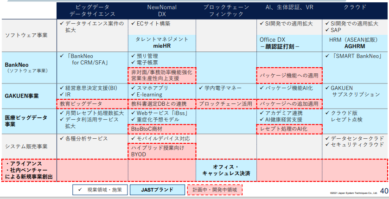Select the NewNomal DX column header
This screenshot has width=389, height=199.
click(x=161, y=11)
